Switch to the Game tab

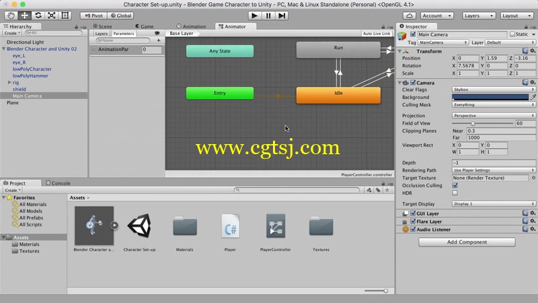144,26
